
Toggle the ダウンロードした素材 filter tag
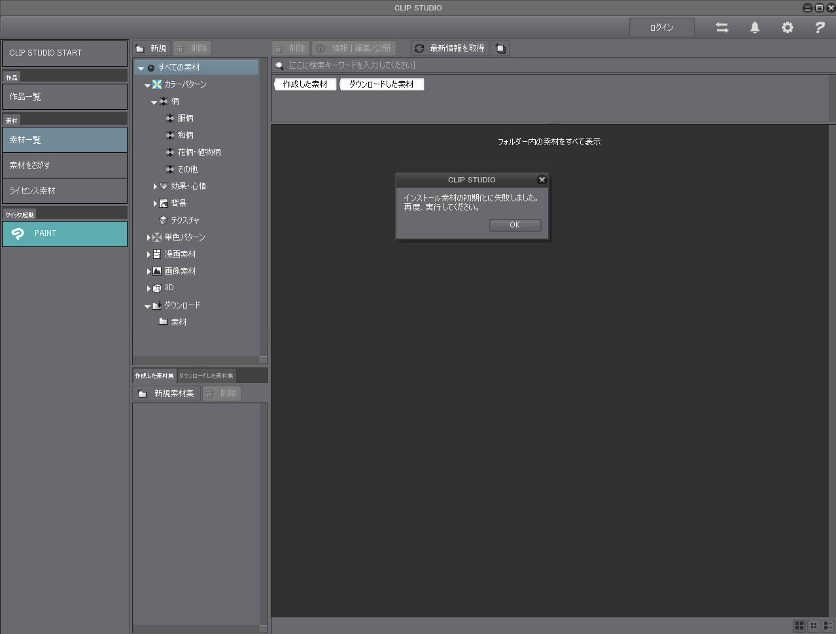tap(381, 84)
